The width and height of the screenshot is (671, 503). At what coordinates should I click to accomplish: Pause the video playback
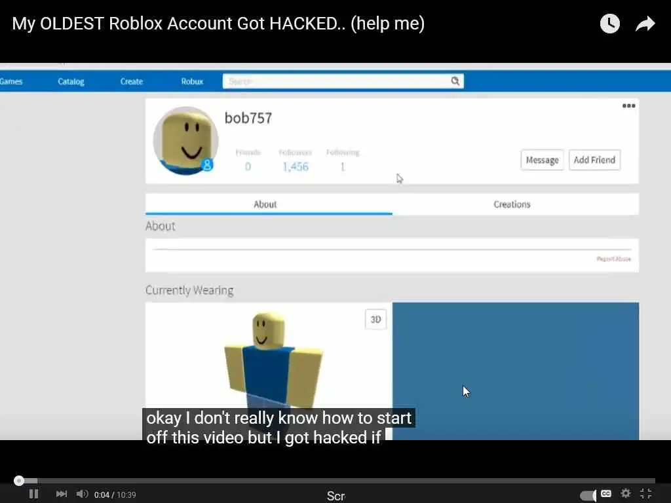[x=34, y=494]
